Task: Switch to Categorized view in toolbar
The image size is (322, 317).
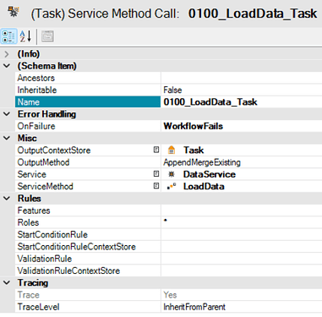Action: [x=8, y=36]
